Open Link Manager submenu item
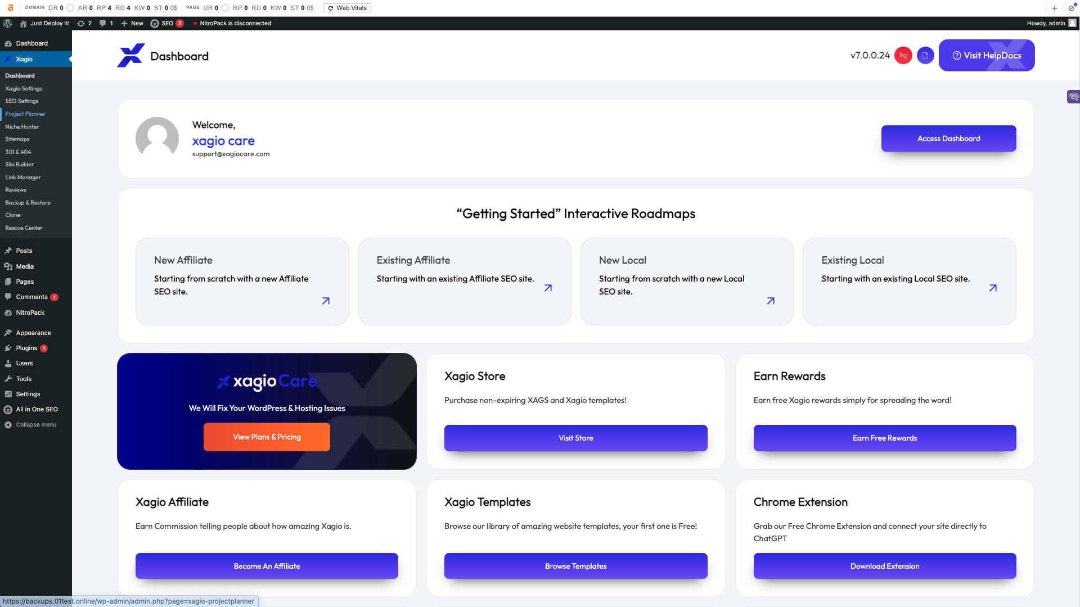The image size is (1080, 607). (23, 178)
